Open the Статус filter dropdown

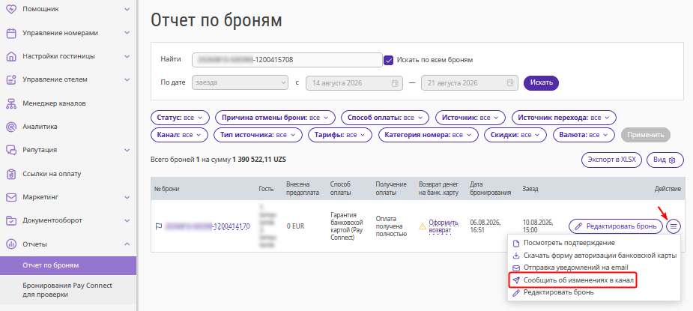coord(180,118)
